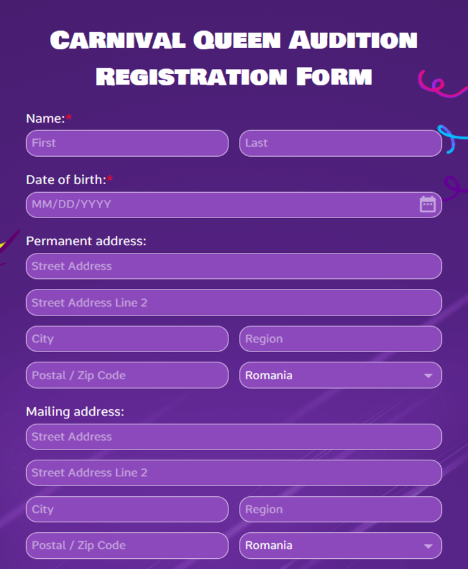468x569 pixels.
Task: Click the mailing address City field
Action: (126, 509)
